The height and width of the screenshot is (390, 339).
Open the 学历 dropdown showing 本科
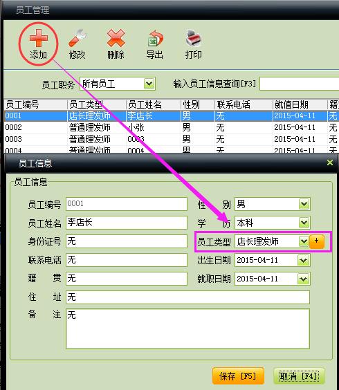[304, 223]
